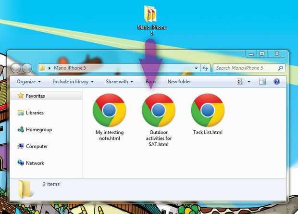Click the Favorites star icon

point(21,96)
